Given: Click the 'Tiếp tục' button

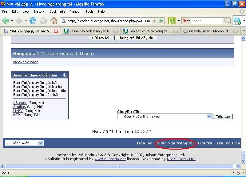Looking at the screenshot, I should (x=223, y=117).
